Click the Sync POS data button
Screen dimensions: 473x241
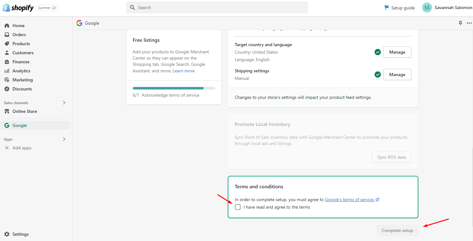391,157
